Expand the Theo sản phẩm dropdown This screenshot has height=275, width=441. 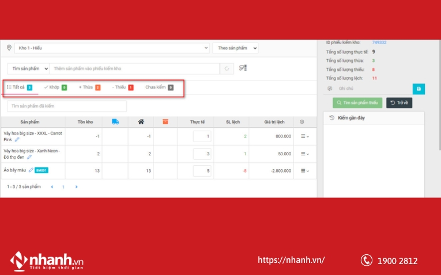[235, 48]
